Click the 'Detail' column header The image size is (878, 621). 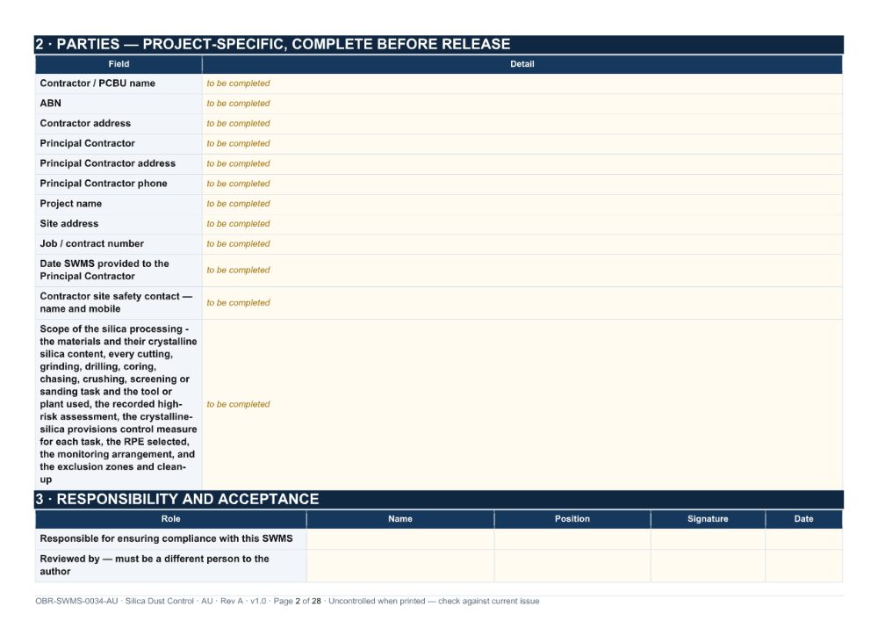click(522, 64)
